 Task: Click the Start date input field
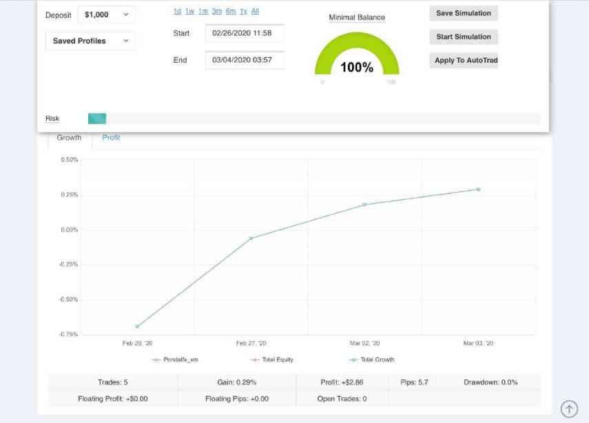tap(245, 33)
